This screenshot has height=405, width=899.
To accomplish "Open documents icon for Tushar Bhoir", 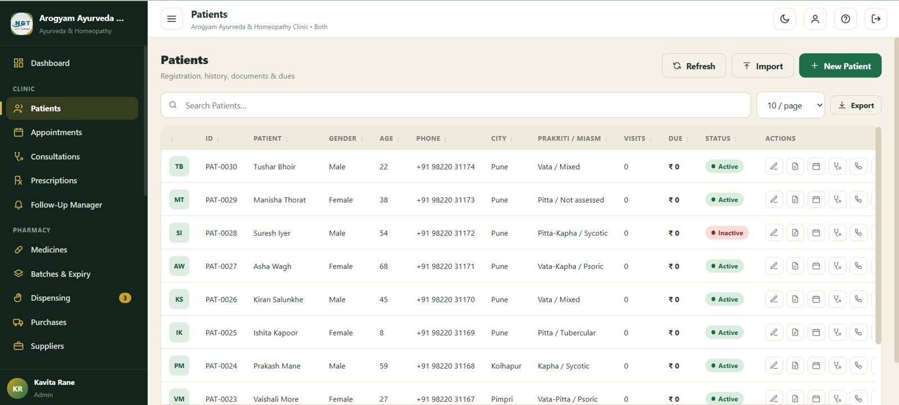I will (x=795, y=167).
